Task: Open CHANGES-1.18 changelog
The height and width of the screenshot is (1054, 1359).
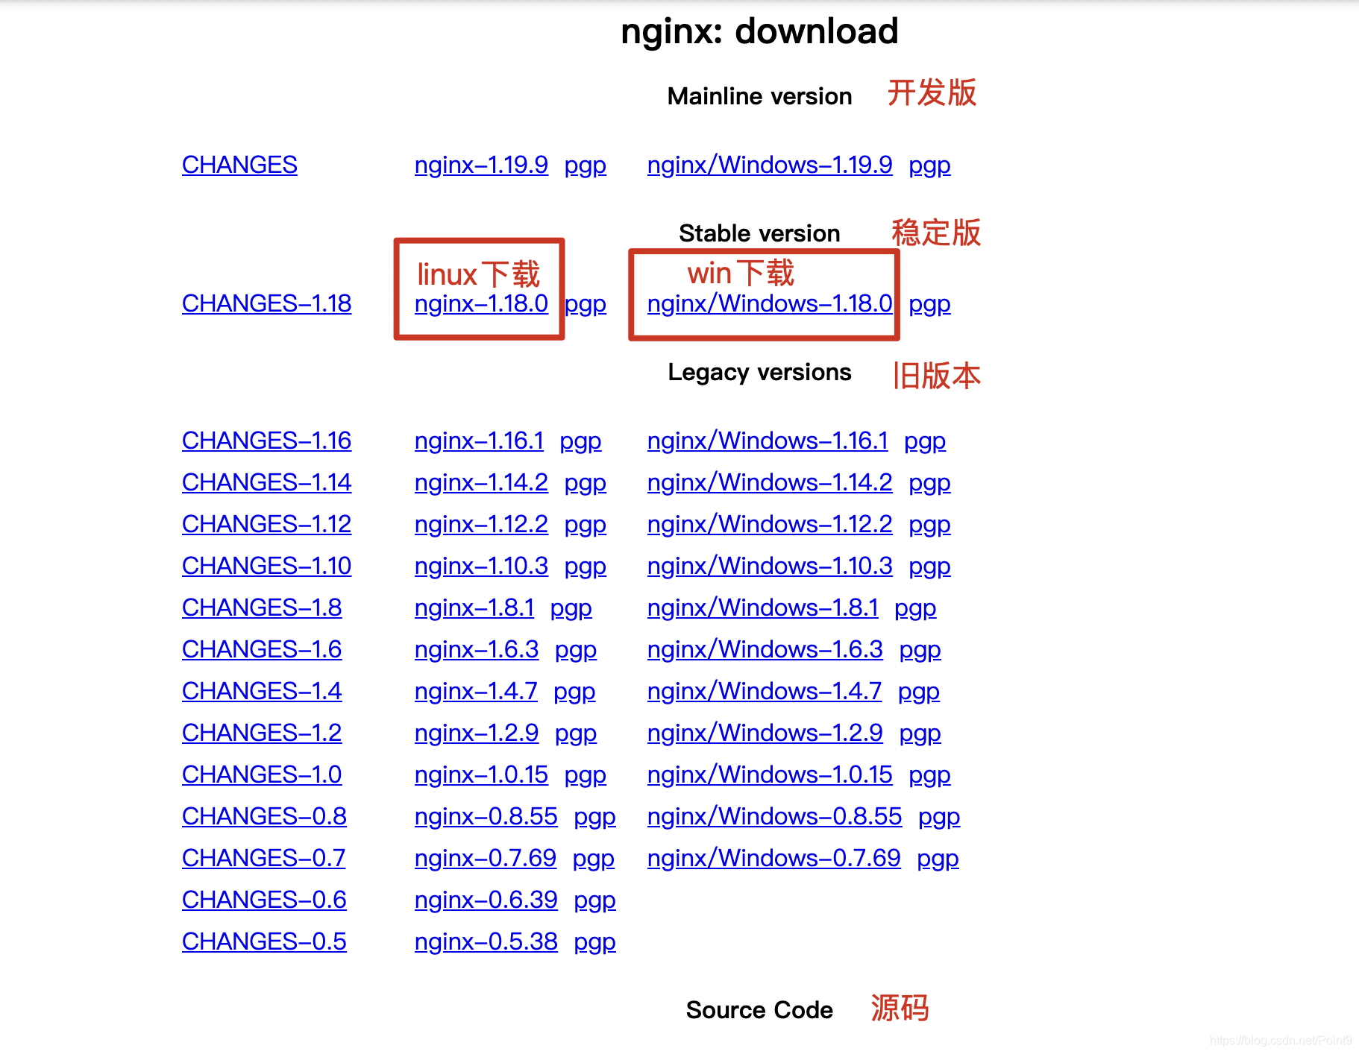Action: [x=266, y=303]
